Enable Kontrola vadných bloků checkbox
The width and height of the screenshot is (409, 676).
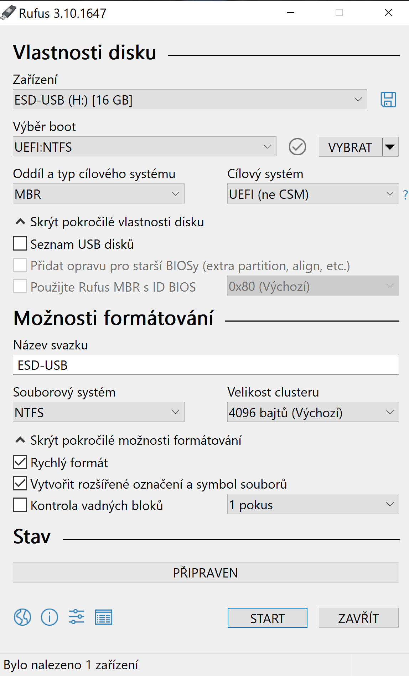click(x=20, y=505)
